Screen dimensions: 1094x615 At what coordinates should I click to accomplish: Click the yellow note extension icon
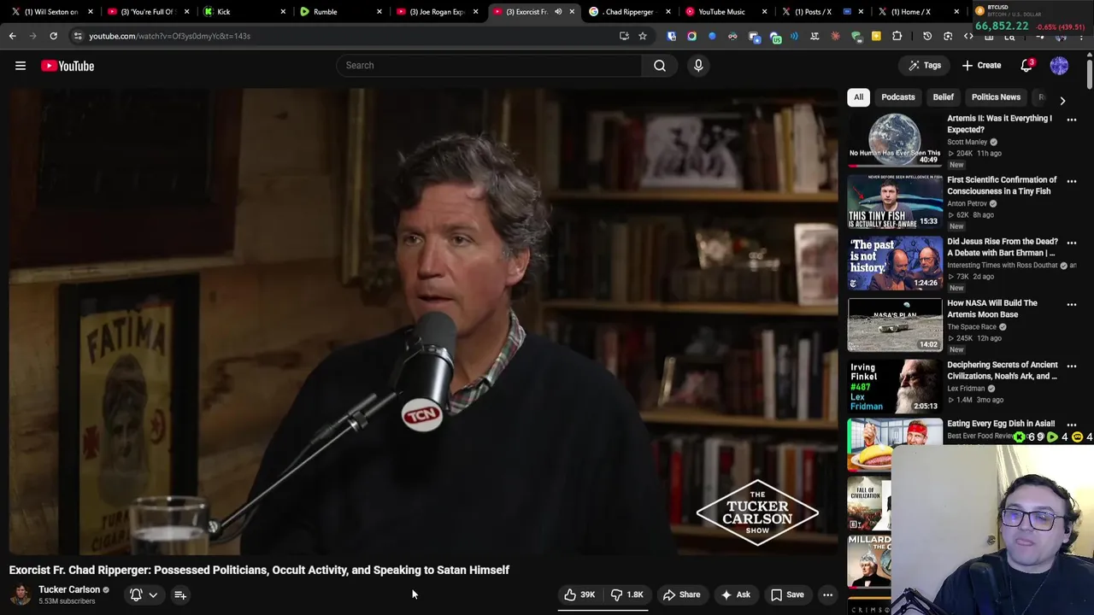click(876, 36)
